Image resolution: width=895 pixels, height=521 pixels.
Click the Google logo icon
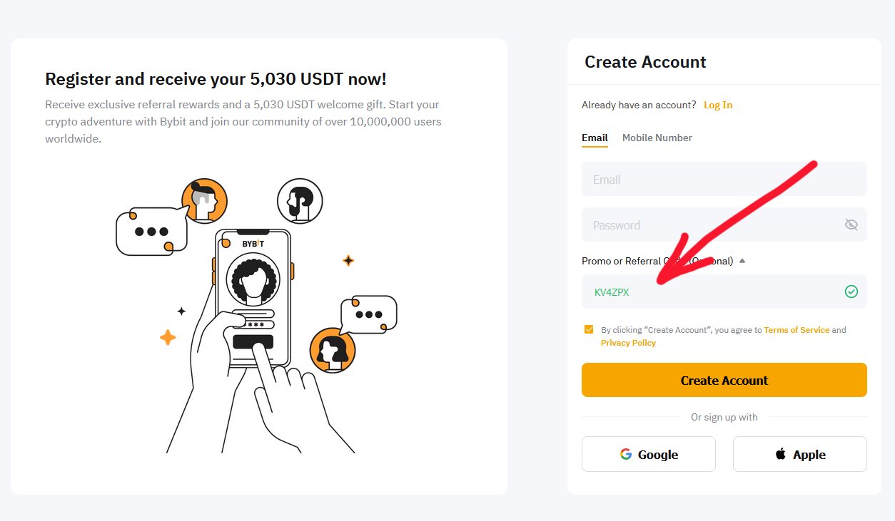pyautogui.click(x=626, y=454)
